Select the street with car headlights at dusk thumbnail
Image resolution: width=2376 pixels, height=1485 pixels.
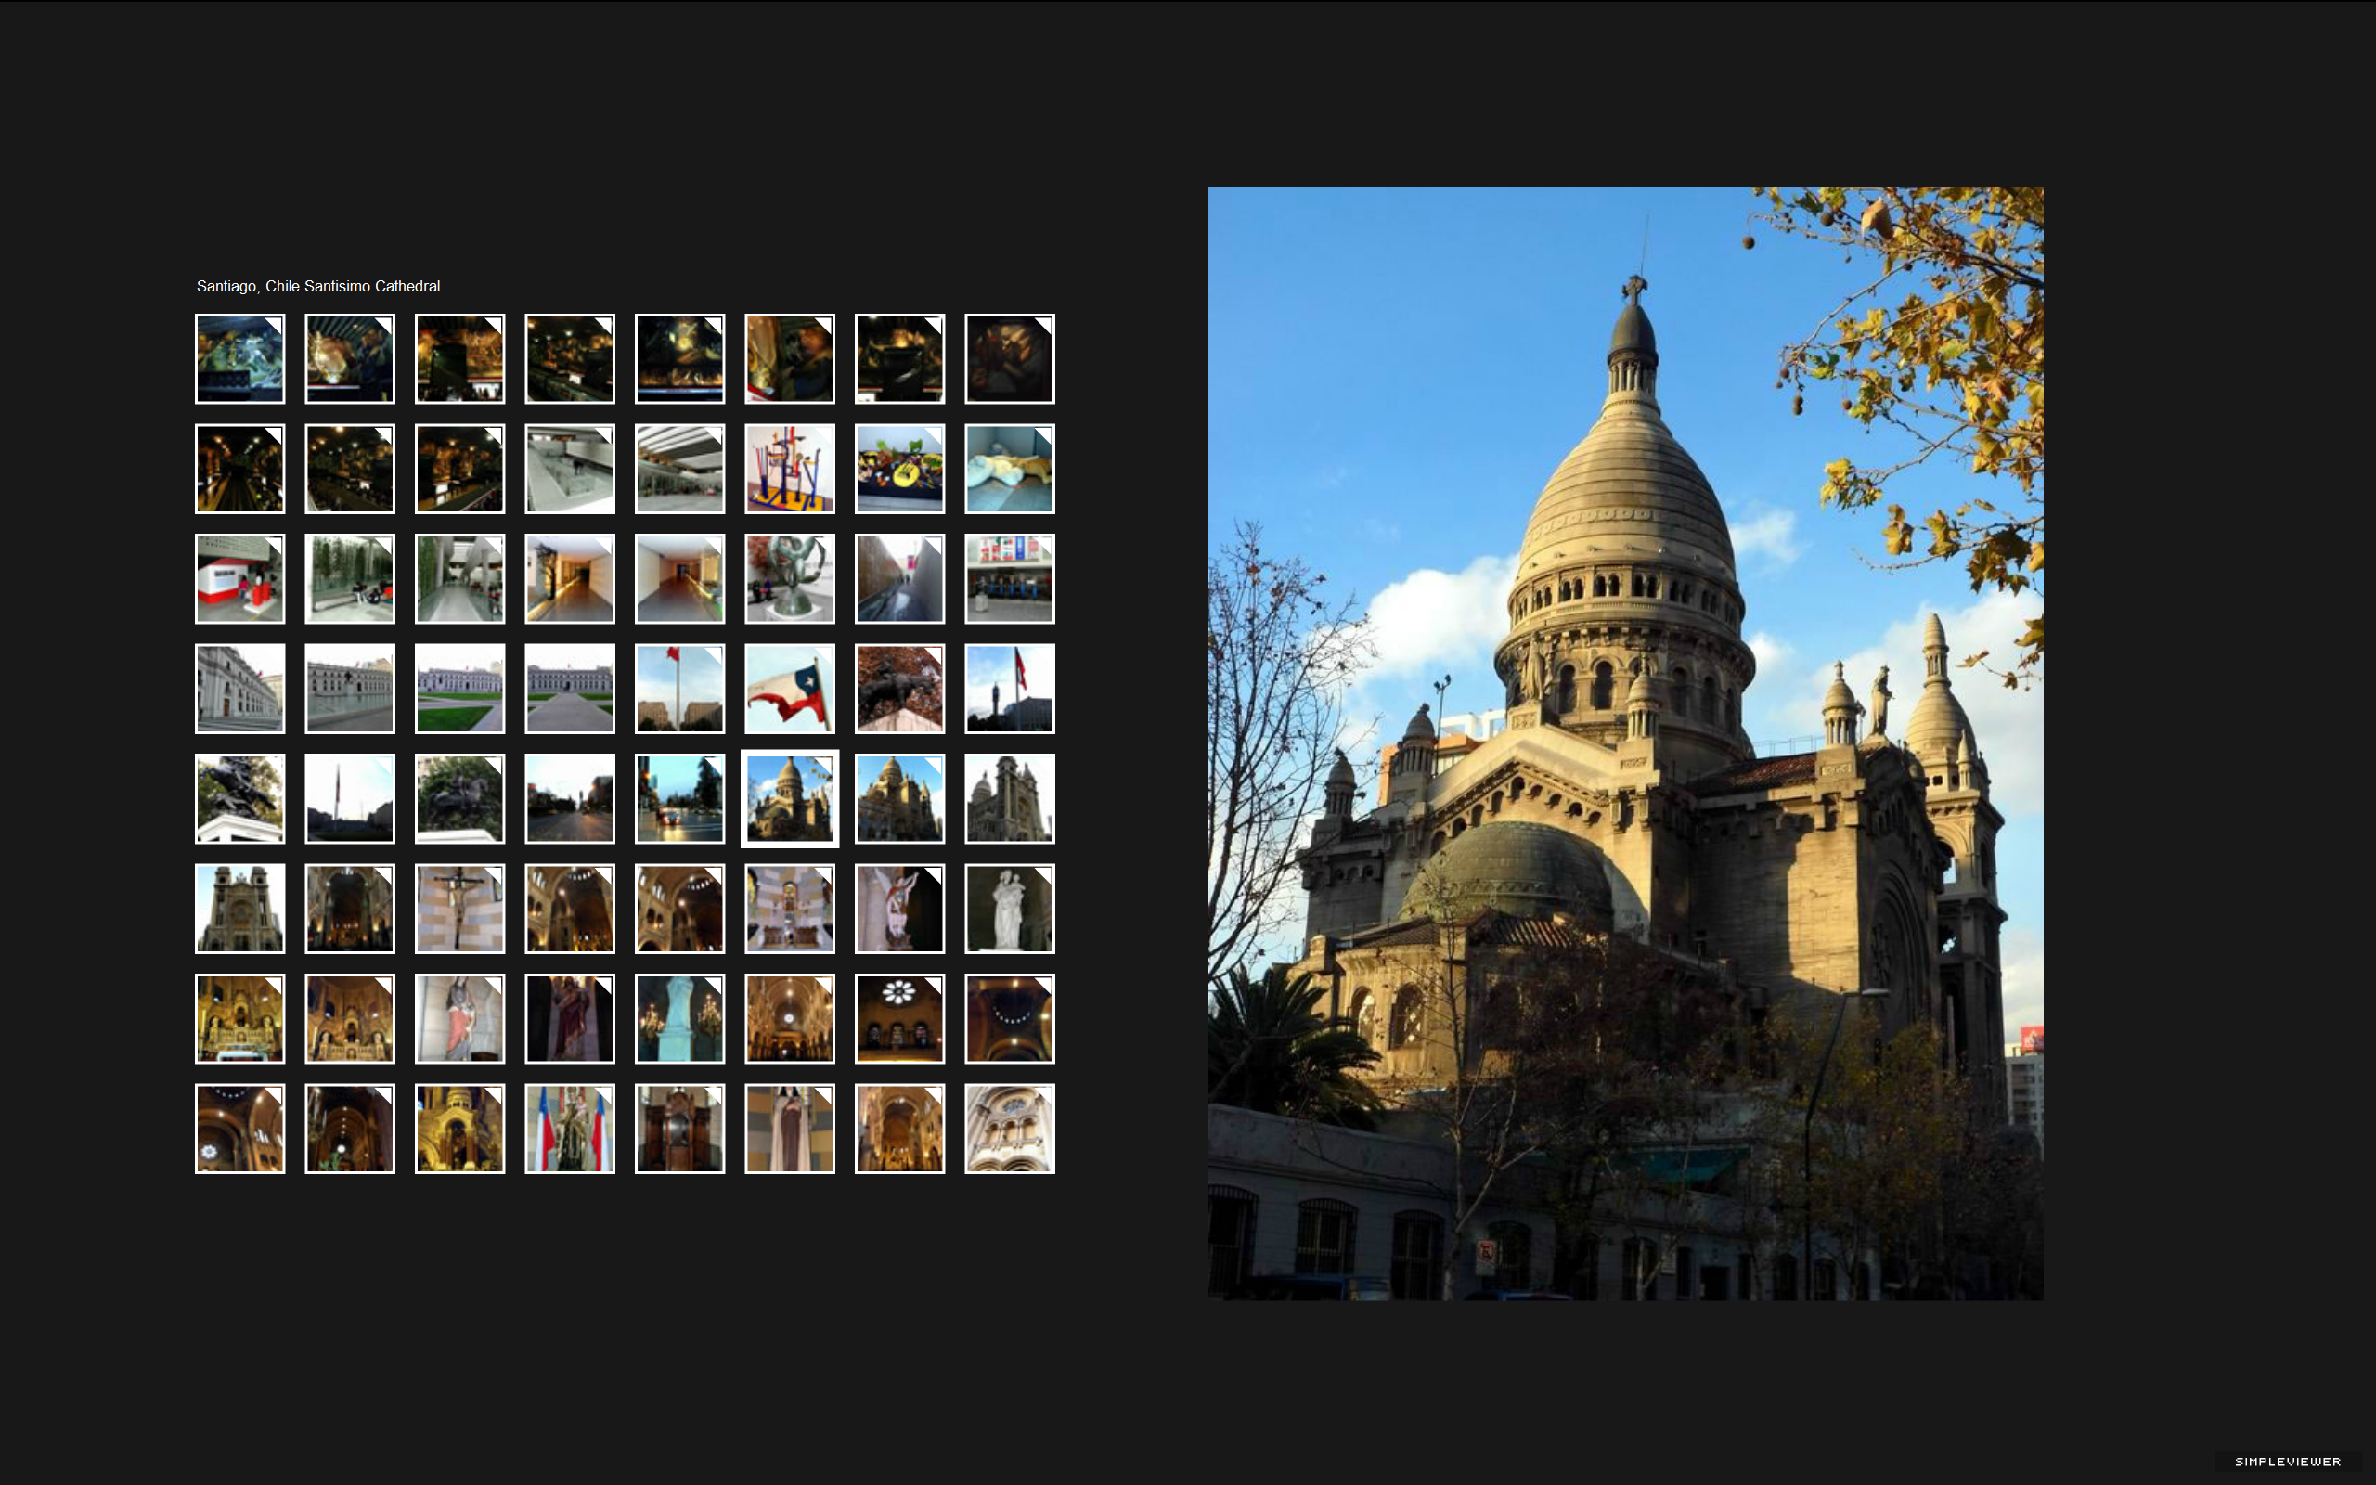[x=679, y=798]
